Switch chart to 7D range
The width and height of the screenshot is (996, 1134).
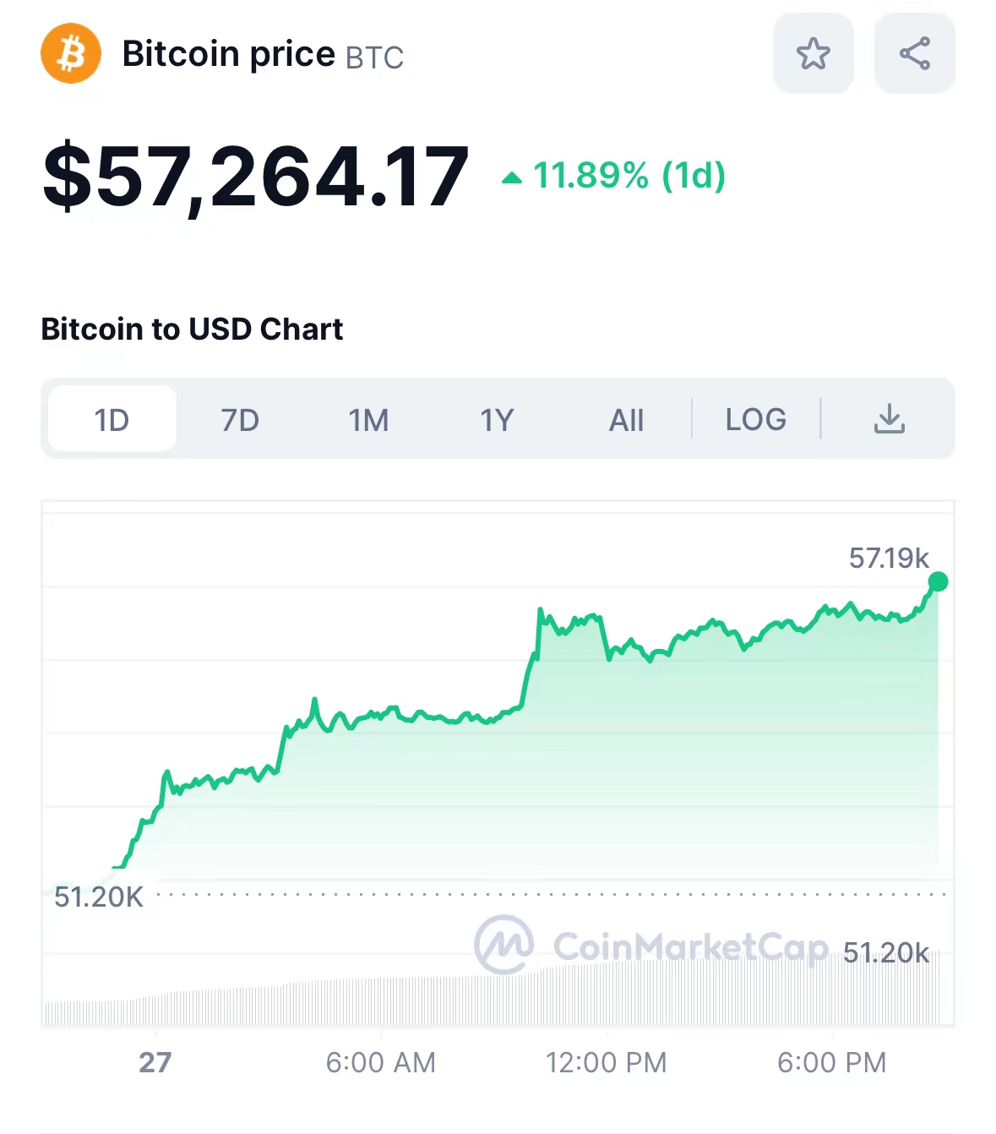[240, 419]
